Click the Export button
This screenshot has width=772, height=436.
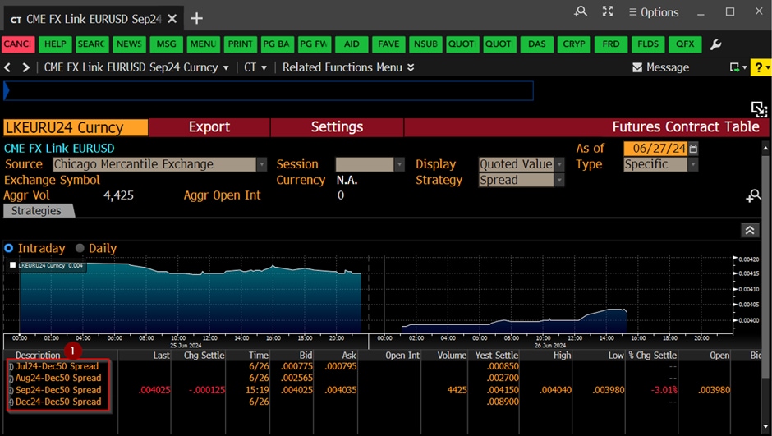pos(209,127)
